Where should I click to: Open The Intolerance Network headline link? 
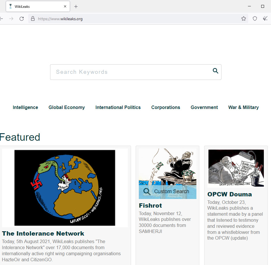click(43, 234)
